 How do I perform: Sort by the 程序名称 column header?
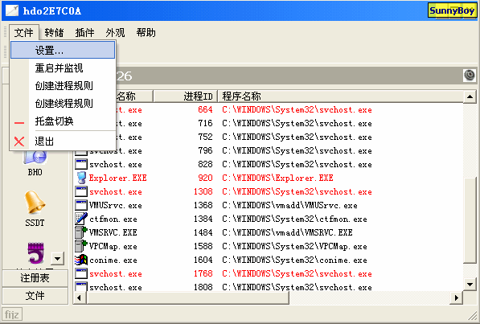click(x=340, y=96)
